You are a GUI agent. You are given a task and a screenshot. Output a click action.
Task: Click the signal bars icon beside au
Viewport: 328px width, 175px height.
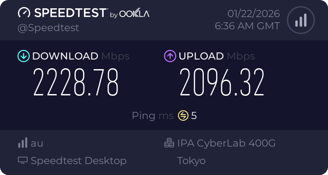[23, 143]
